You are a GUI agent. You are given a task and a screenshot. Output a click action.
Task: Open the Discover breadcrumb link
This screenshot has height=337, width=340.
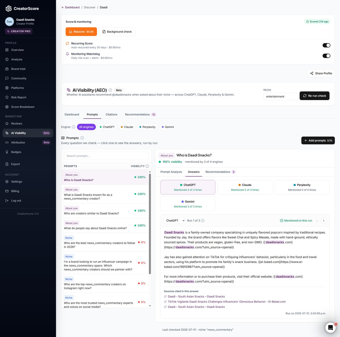point(90,7)
